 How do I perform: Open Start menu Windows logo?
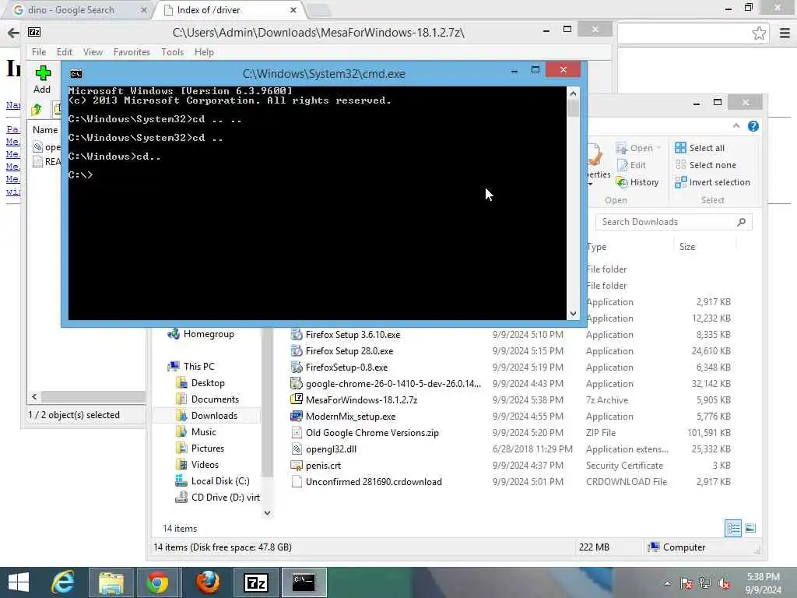point(19,582)
